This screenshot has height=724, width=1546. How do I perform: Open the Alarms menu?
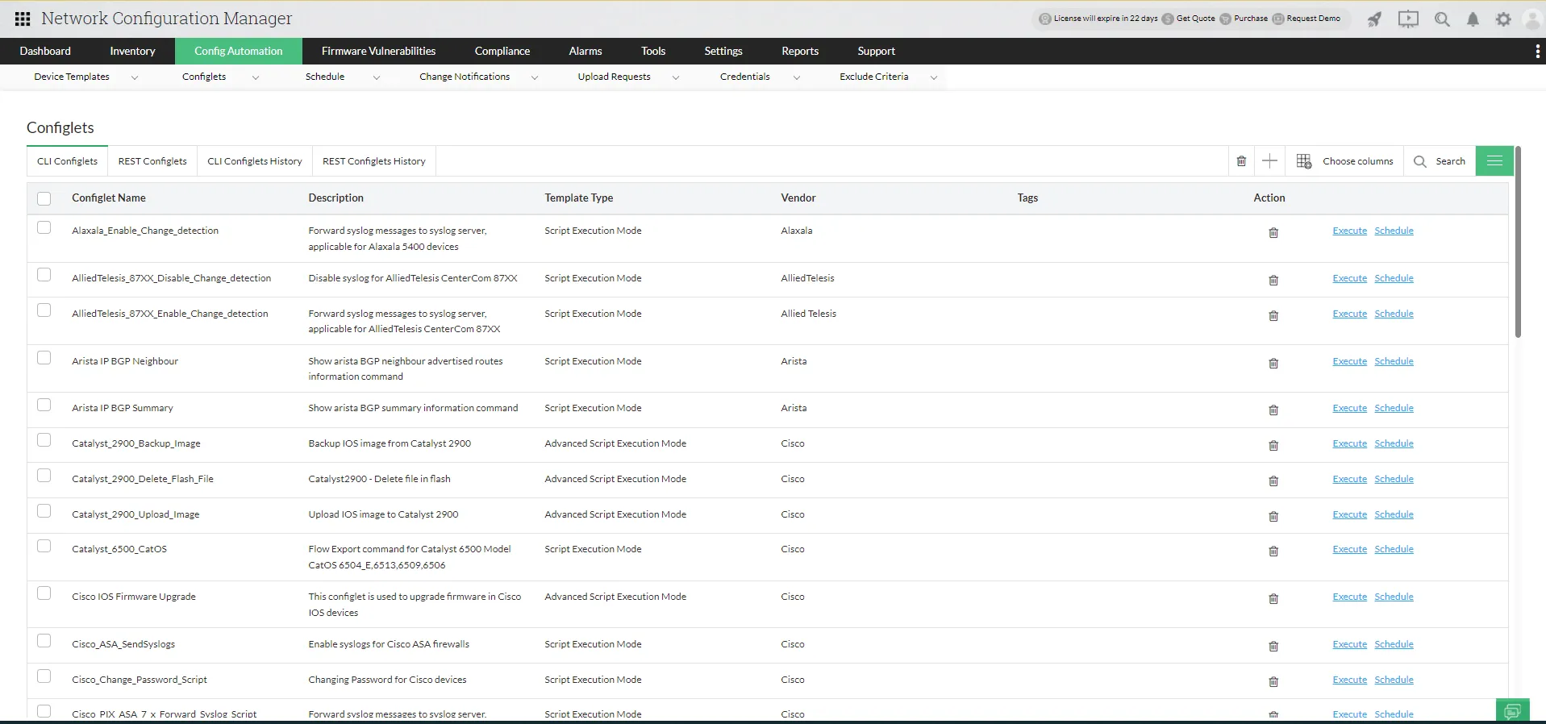585,51
